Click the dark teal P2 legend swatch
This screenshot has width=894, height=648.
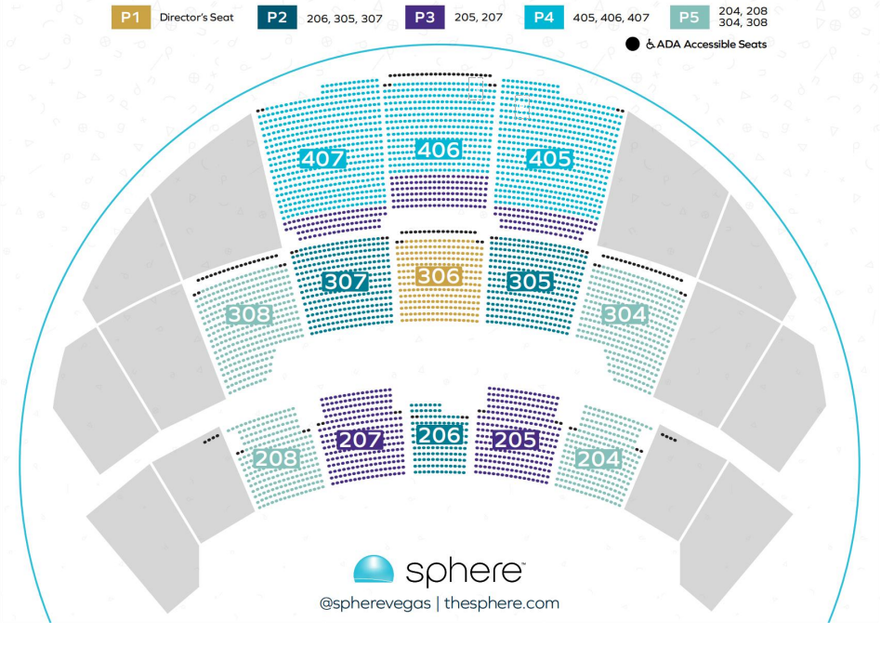point(277,17)
